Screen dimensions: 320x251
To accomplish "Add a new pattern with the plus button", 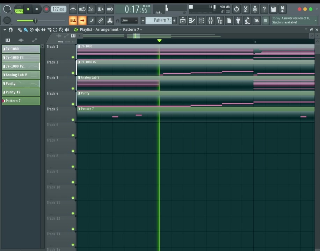I will [x=174, y=20].
